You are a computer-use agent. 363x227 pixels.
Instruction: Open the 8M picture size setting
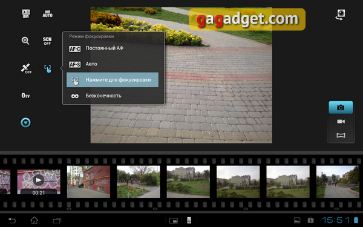pyautogui.click(x=25, y=14)
